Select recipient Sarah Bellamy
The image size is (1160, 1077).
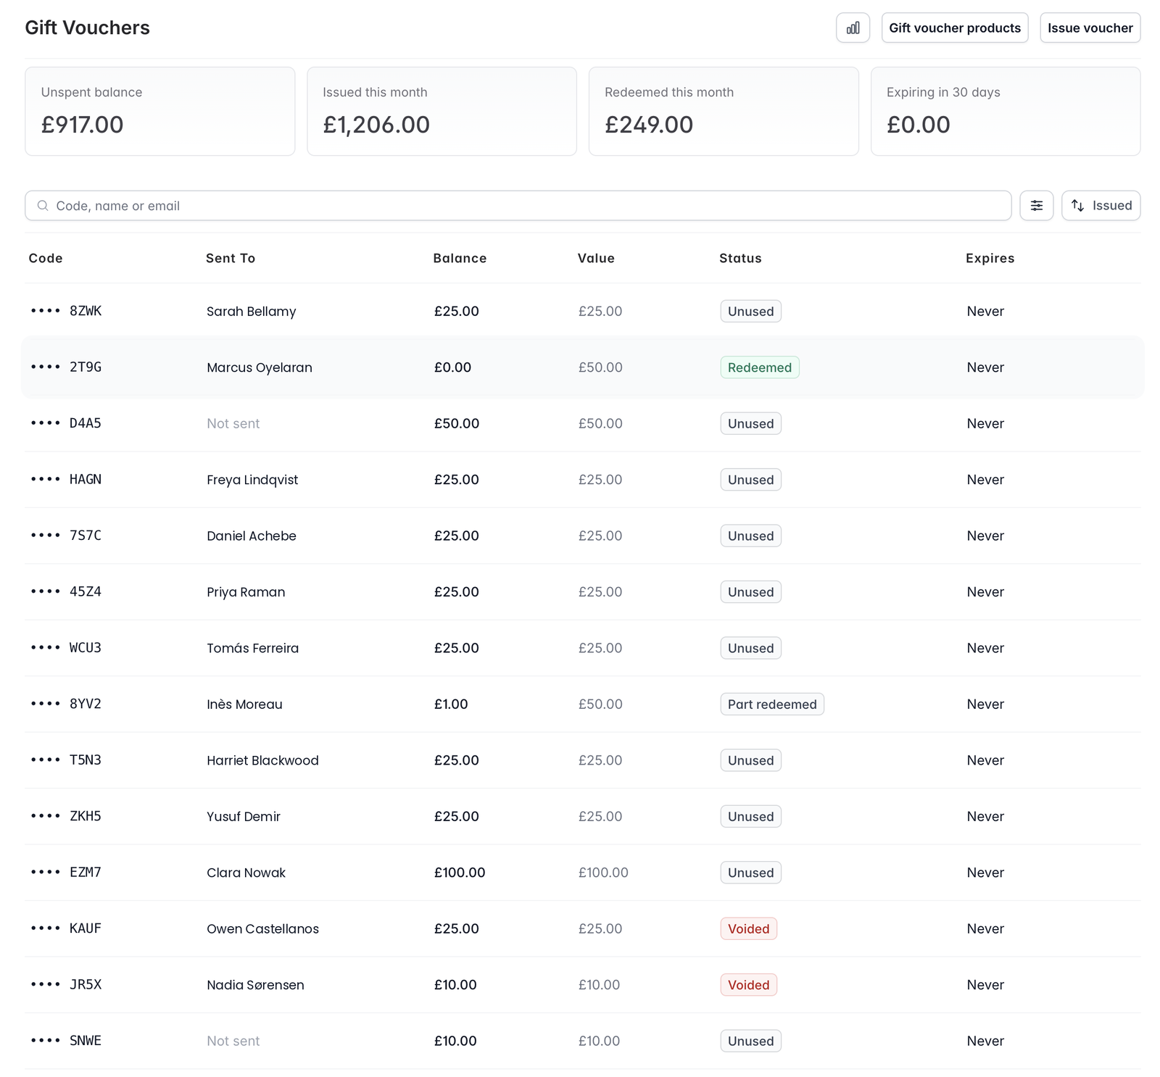coord(252,312)
